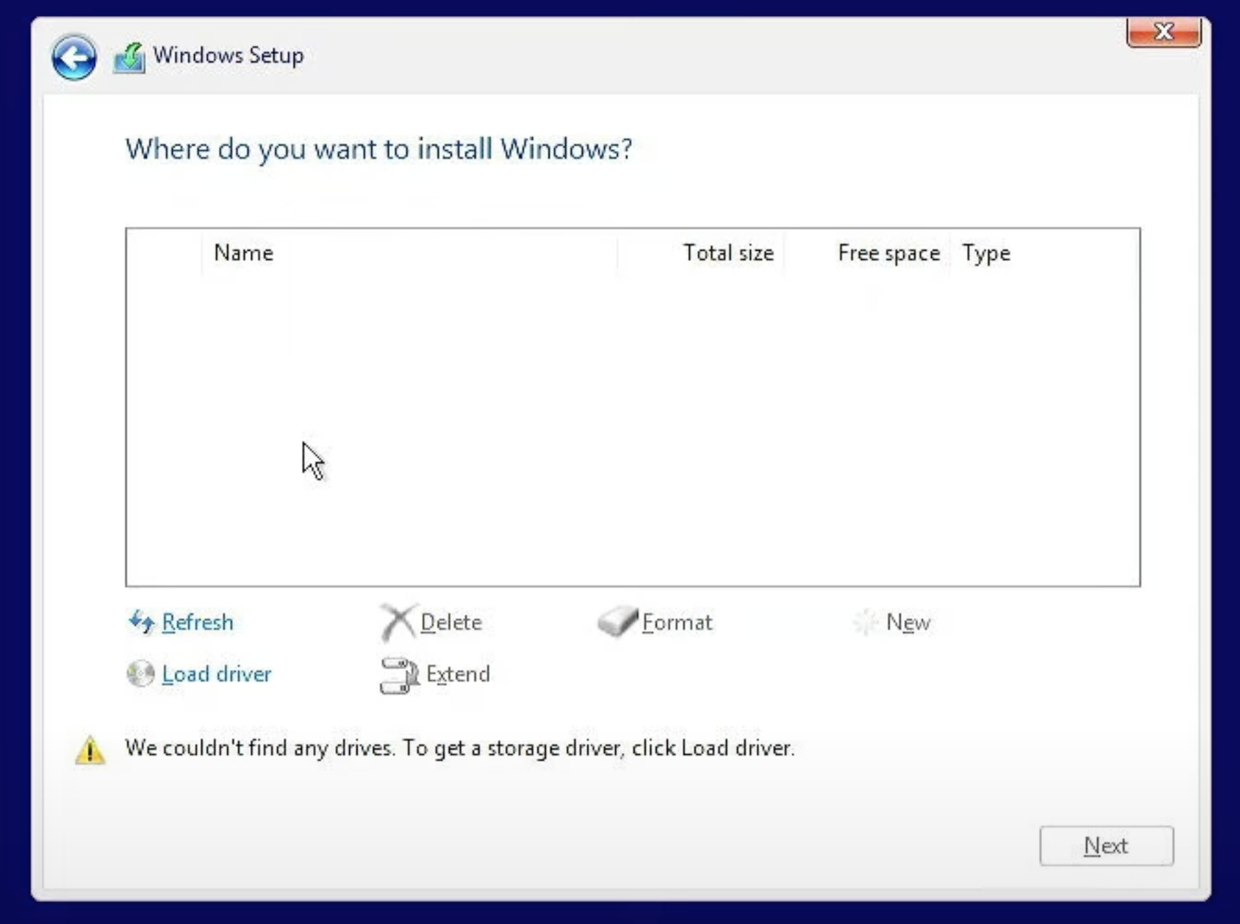Click the 'We couldn't find any drives' message

tap(460, 748)
